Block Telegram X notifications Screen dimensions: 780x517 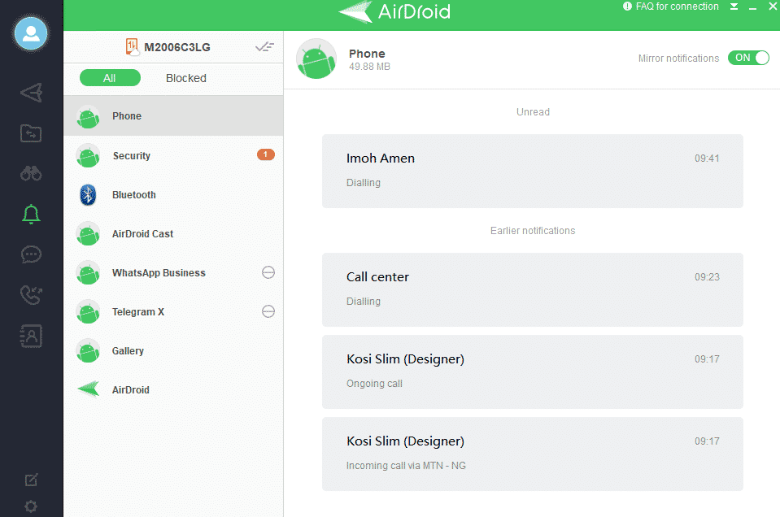click(x=268, y=311)
